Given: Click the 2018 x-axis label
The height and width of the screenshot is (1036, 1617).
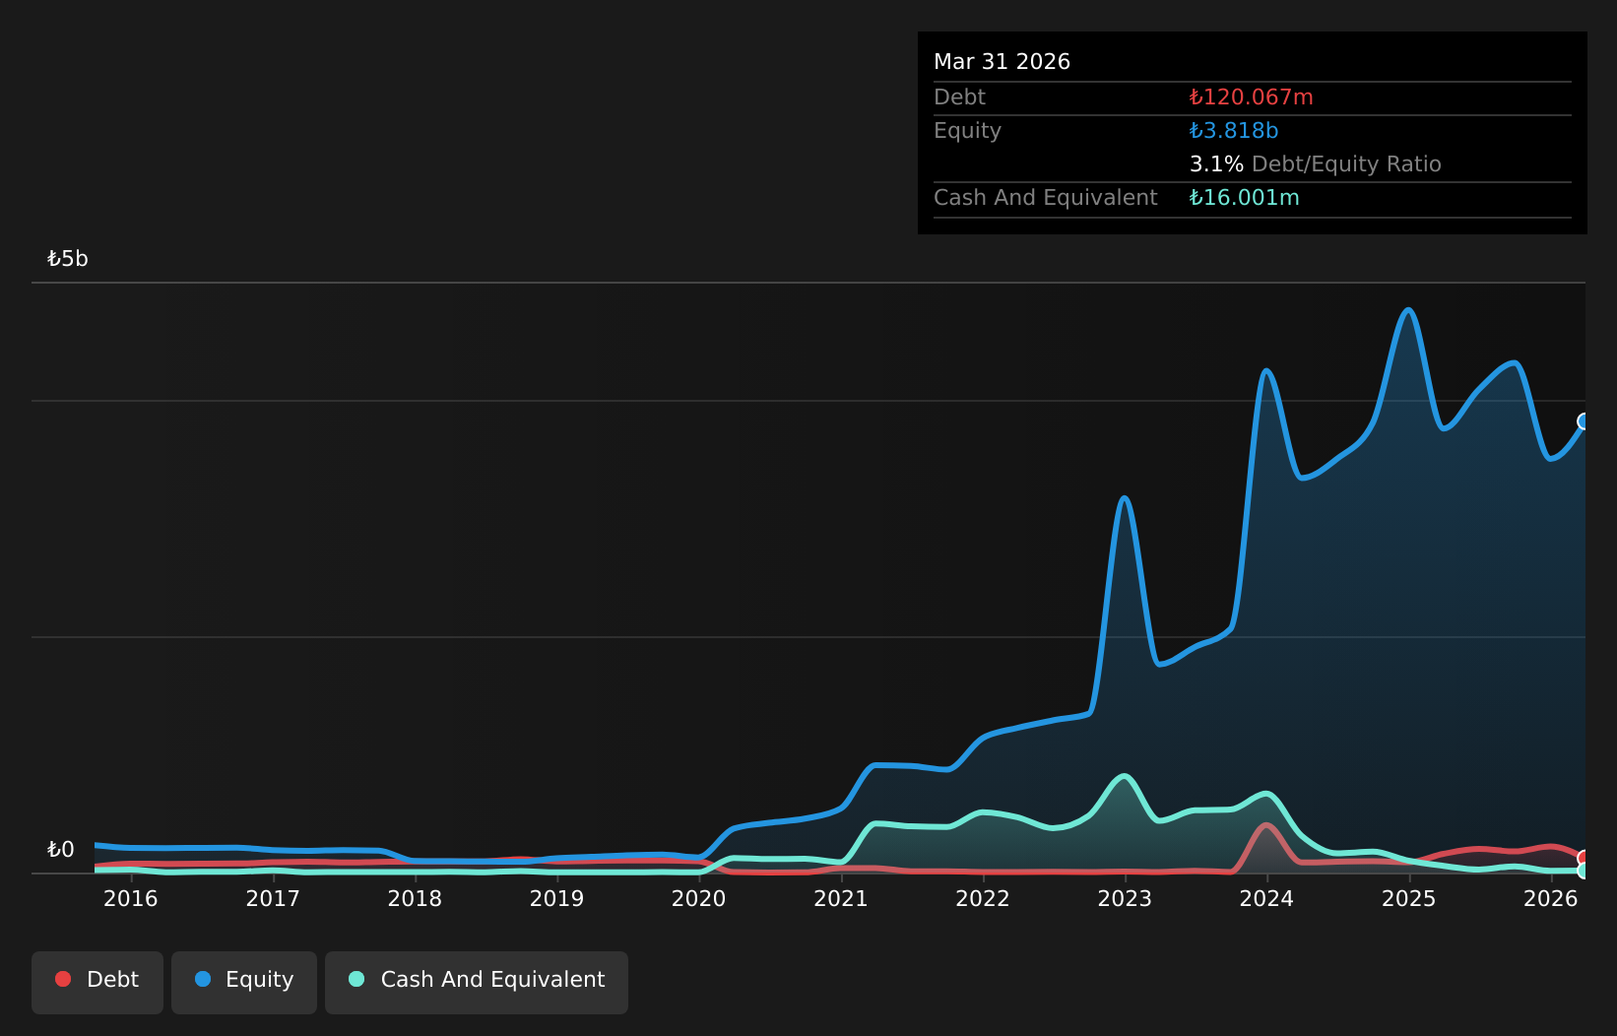Looking at the screenshot, I should click(x=415, y=898).
